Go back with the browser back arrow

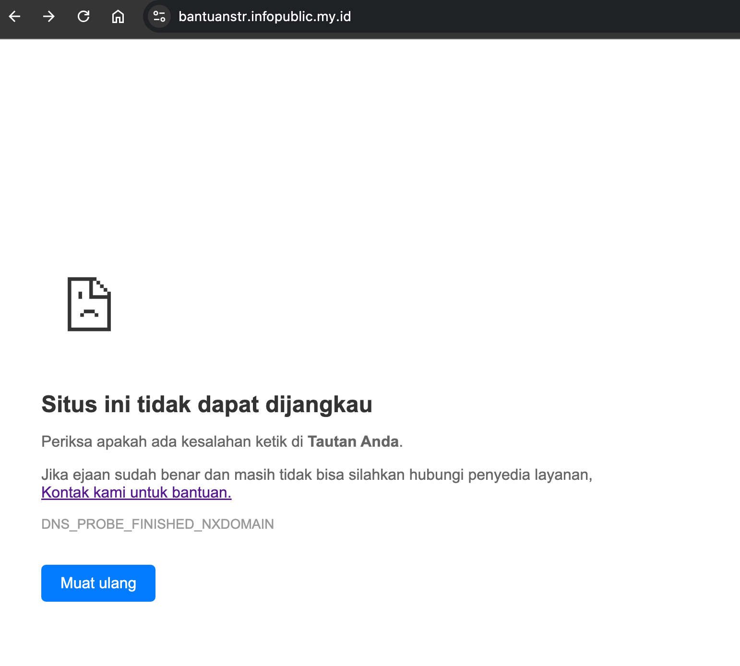(15, 17)
